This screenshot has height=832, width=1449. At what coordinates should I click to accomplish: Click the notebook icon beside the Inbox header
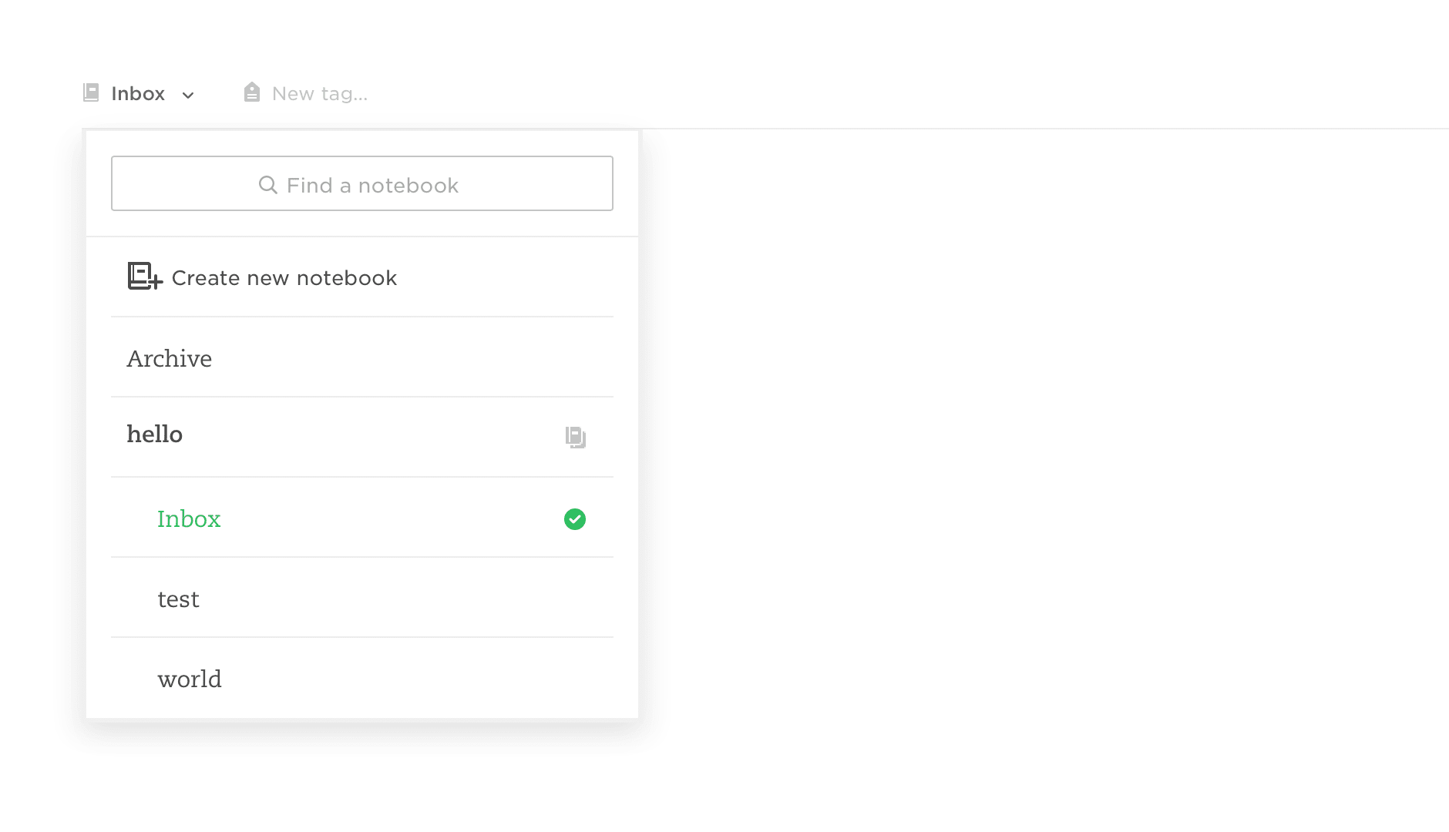pyautogui.click(x=91, y=93)
